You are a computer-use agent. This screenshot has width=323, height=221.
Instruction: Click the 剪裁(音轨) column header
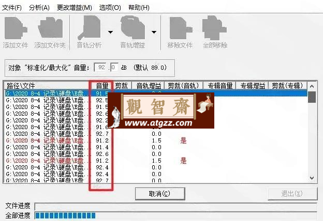tap(184, 86)
